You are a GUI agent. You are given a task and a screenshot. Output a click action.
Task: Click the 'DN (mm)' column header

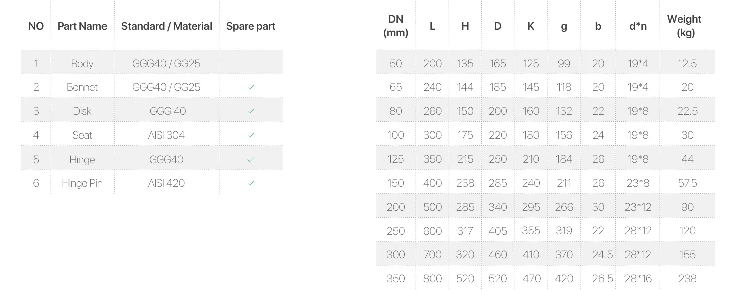tap(396, 26)
